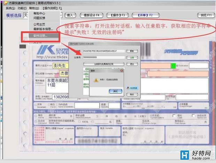Click 退出 in the registration dialog
The image size is (216, 163).
coord(132,64)
